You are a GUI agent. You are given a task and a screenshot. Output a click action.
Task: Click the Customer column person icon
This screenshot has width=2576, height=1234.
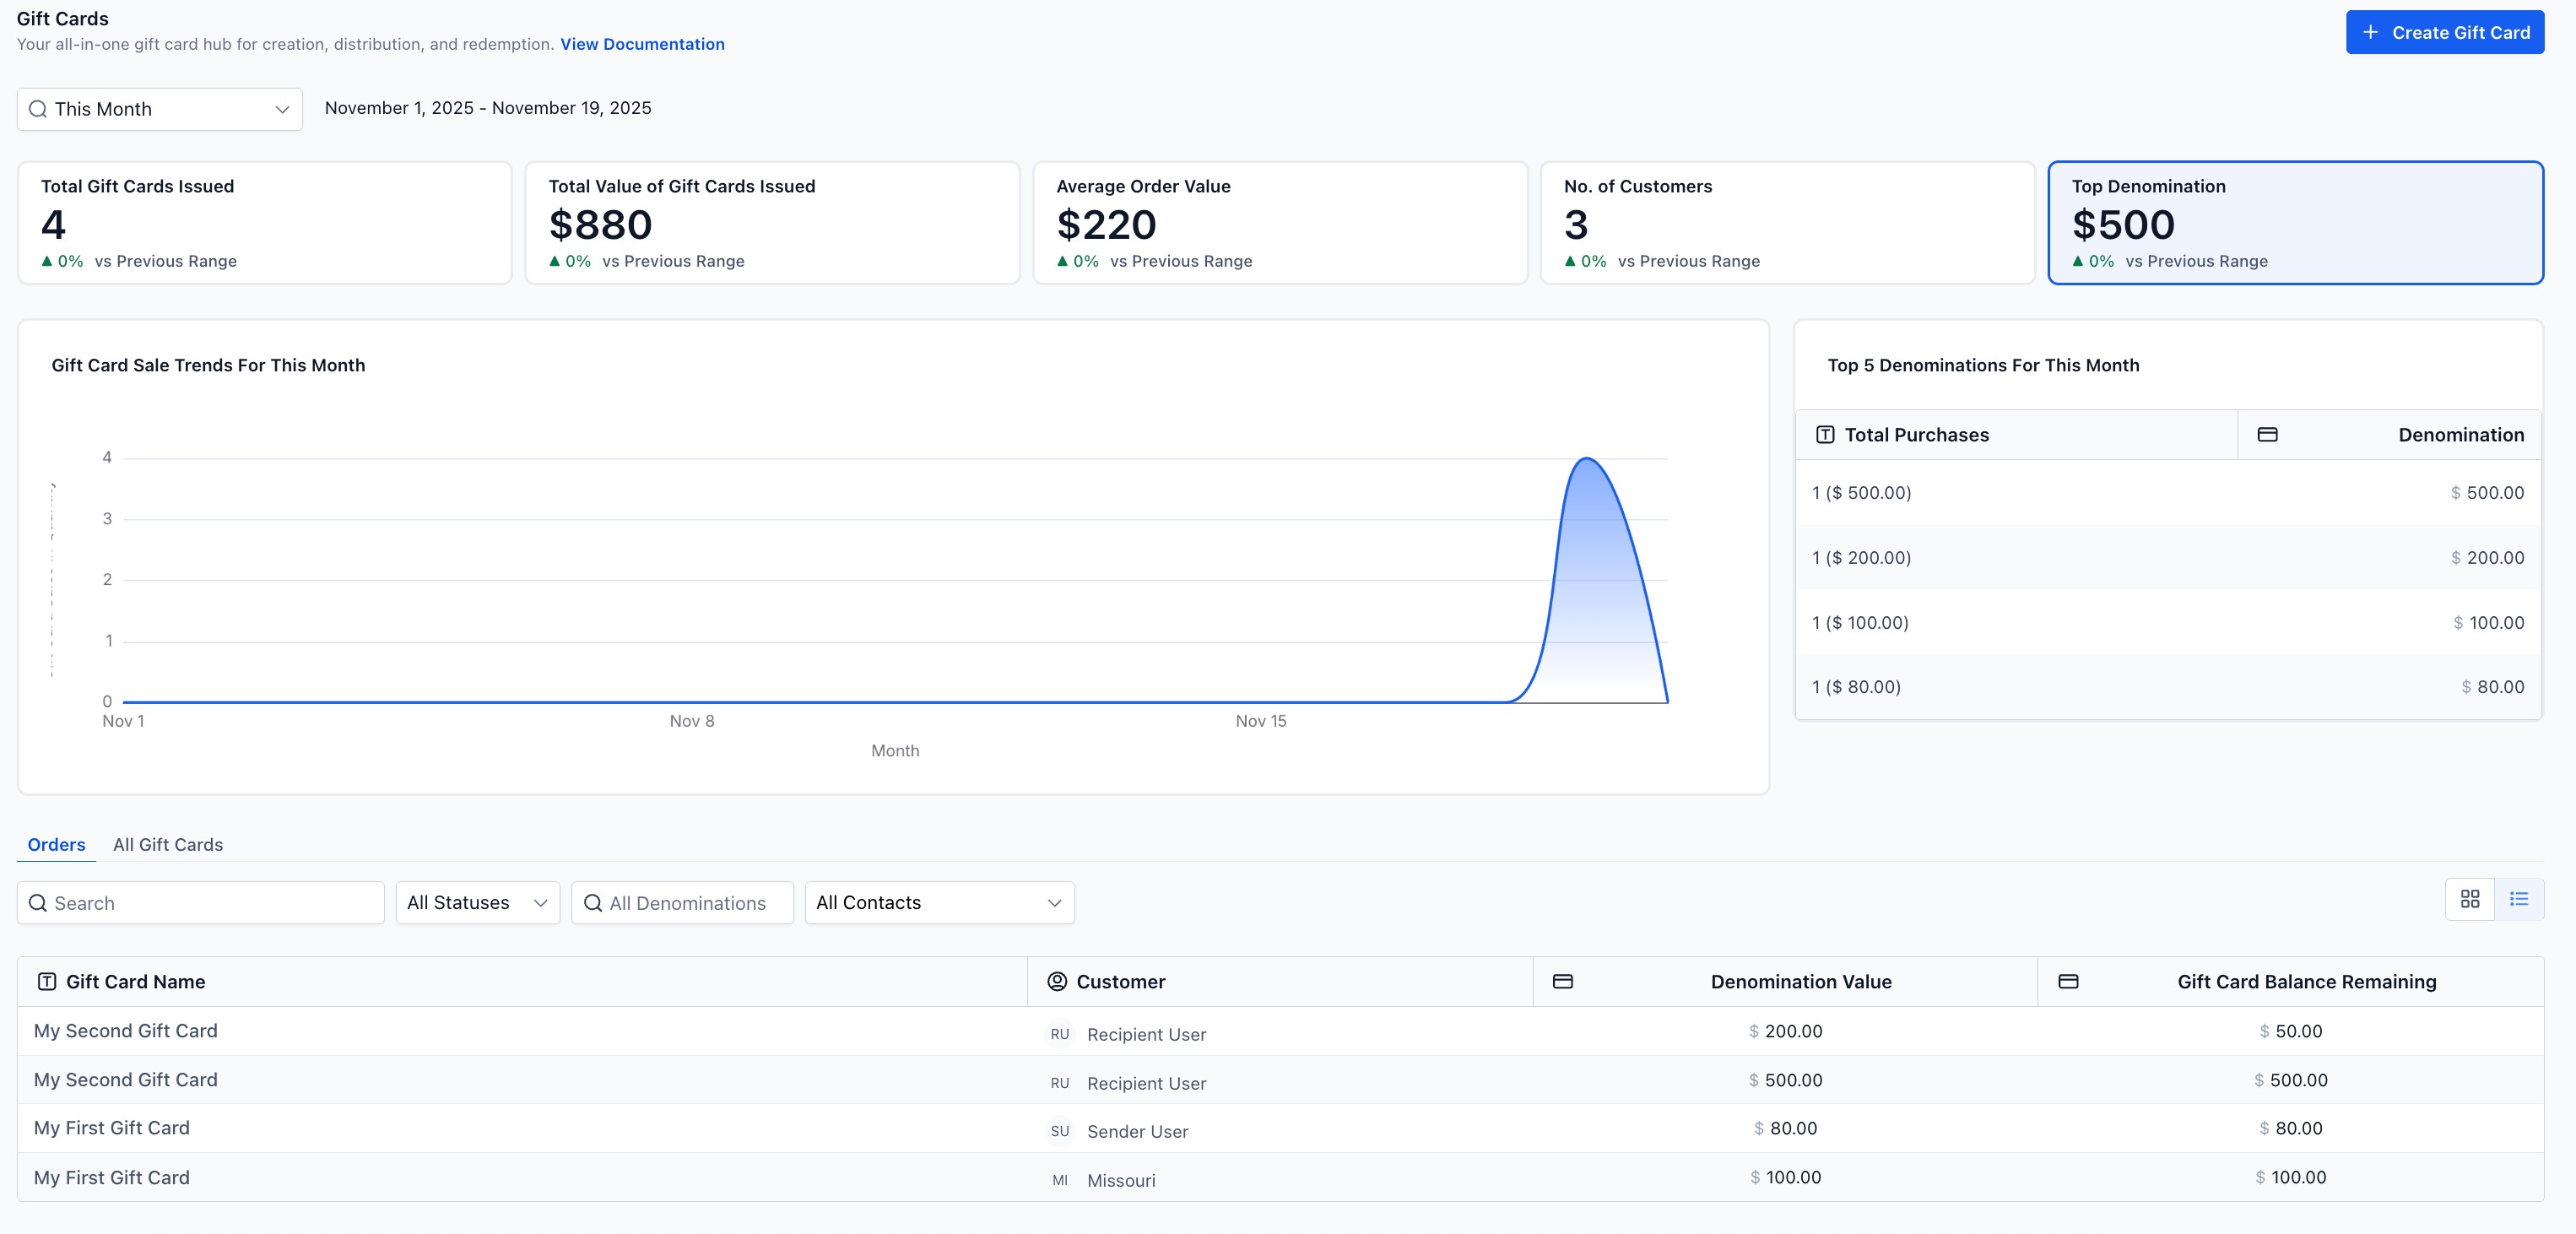coord(1056,982)
